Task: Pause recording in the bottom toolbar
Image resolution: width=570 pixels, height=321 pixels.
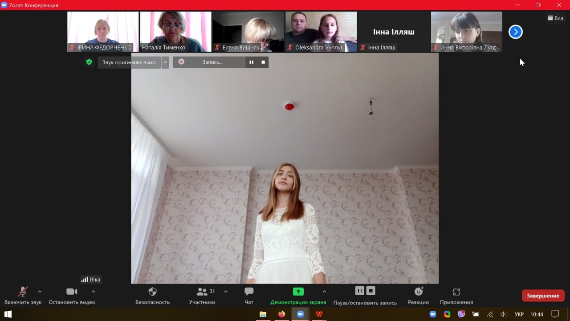Action: [359, 291]
